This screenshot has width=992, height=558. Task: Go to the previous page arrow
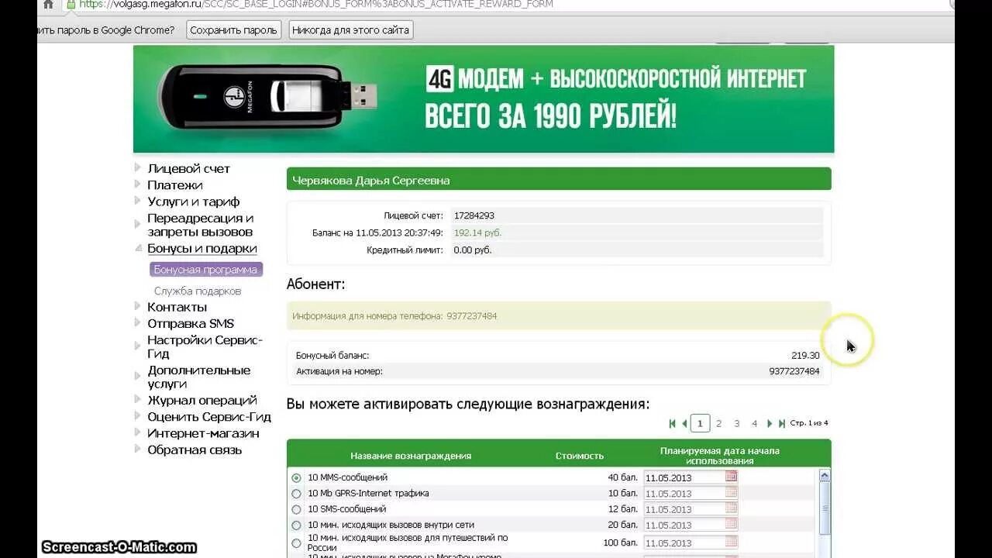click(684, 424)
